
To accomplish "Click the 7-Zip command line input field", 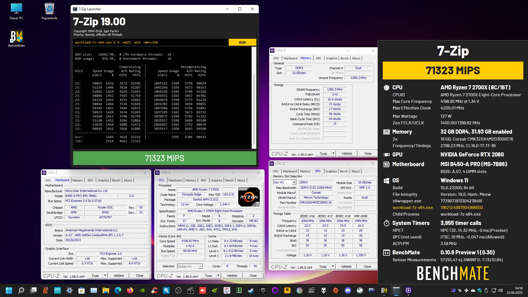I will [x=150, y=42].
